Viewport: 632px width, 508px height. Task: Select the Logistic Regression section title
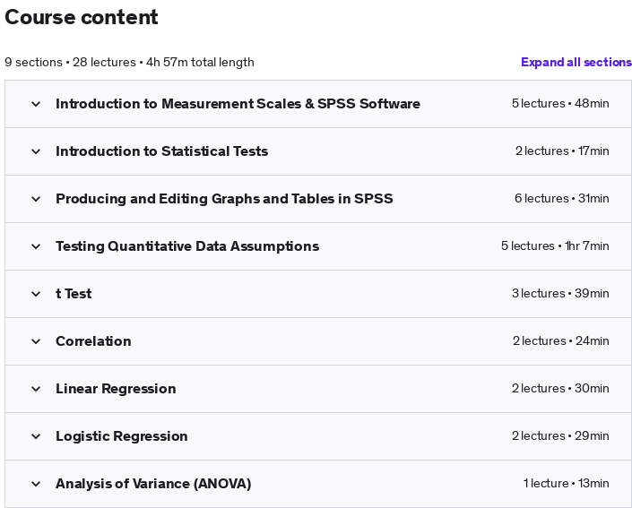pyautogui.click(x=121, y=436)
